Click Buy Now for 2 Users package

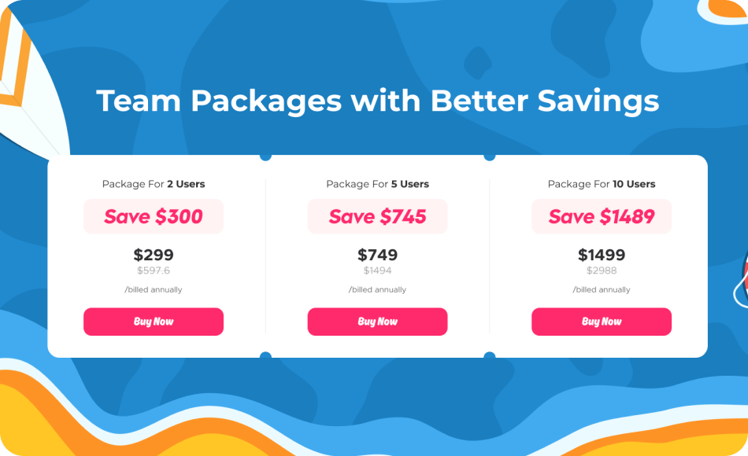coord(153,322)
